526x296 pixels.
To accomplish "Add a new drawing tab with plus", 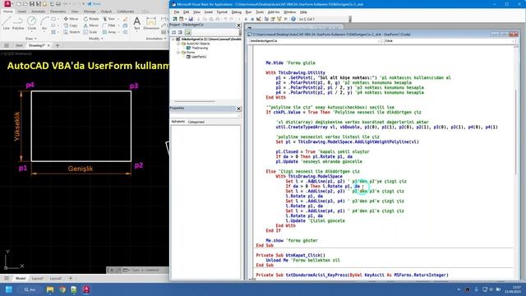I will [x=58, y=45].
